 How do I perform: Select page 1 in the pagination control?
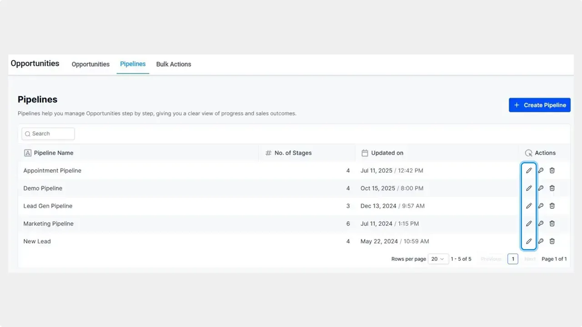pos(512,259)
